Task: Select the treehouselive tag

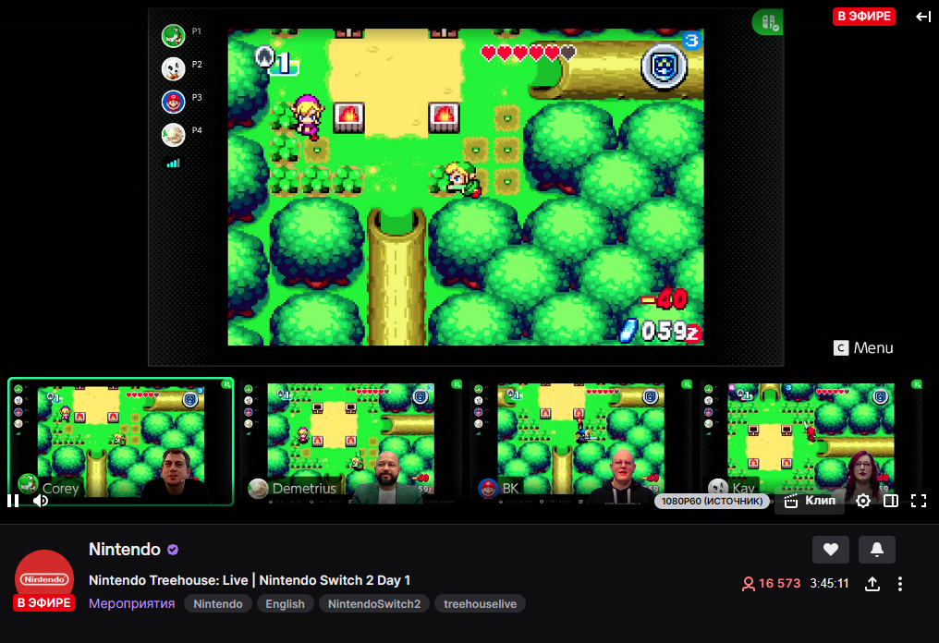Action: 481,603
